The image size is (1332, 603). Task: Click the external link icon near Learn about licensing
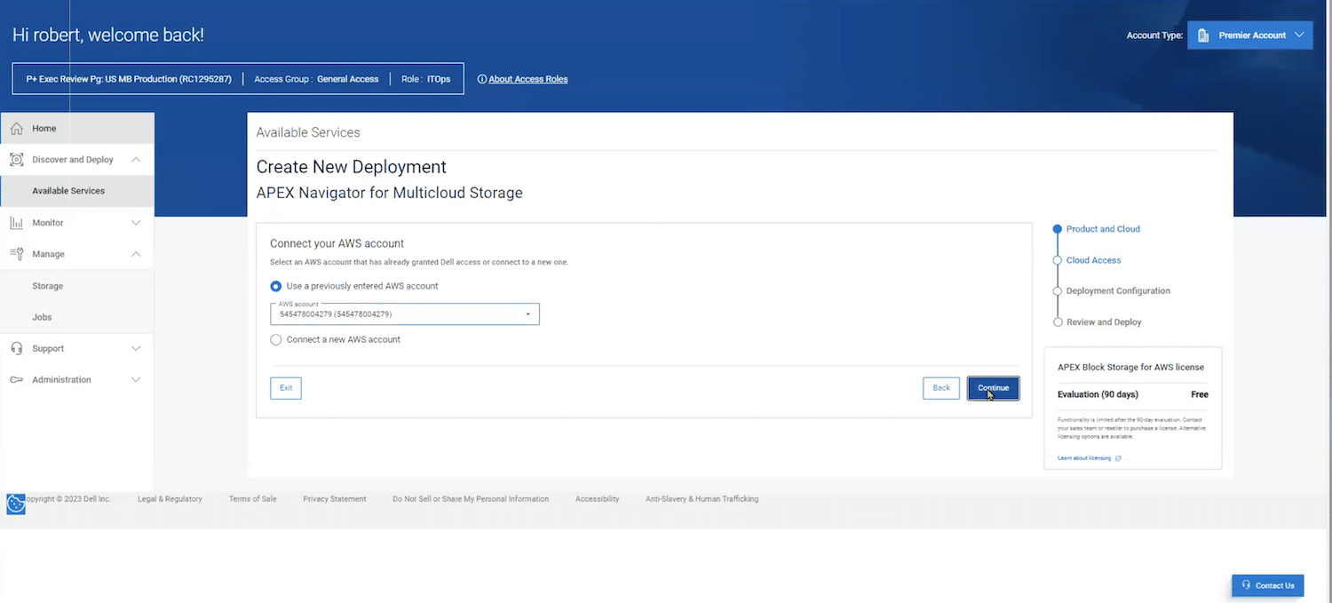(x=1118, y=458)
